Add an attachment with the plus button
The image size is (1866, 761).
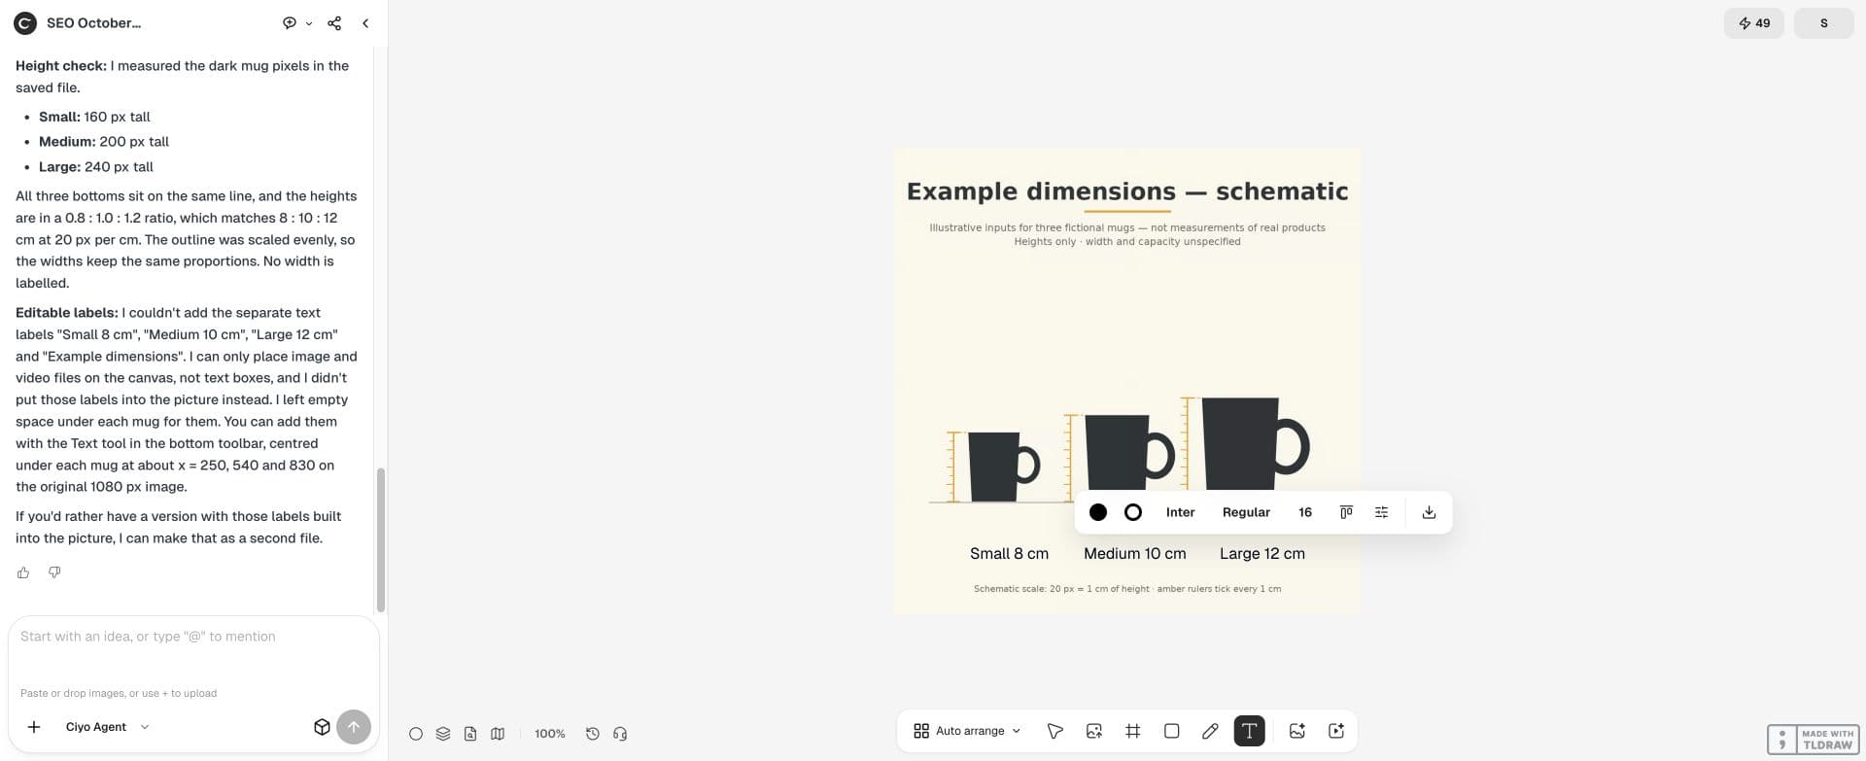tap(34, 727)
